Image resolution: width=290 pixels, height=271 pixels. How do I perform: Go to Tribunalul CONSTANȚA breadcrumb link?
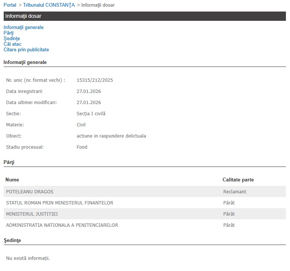tap(49, 5)
